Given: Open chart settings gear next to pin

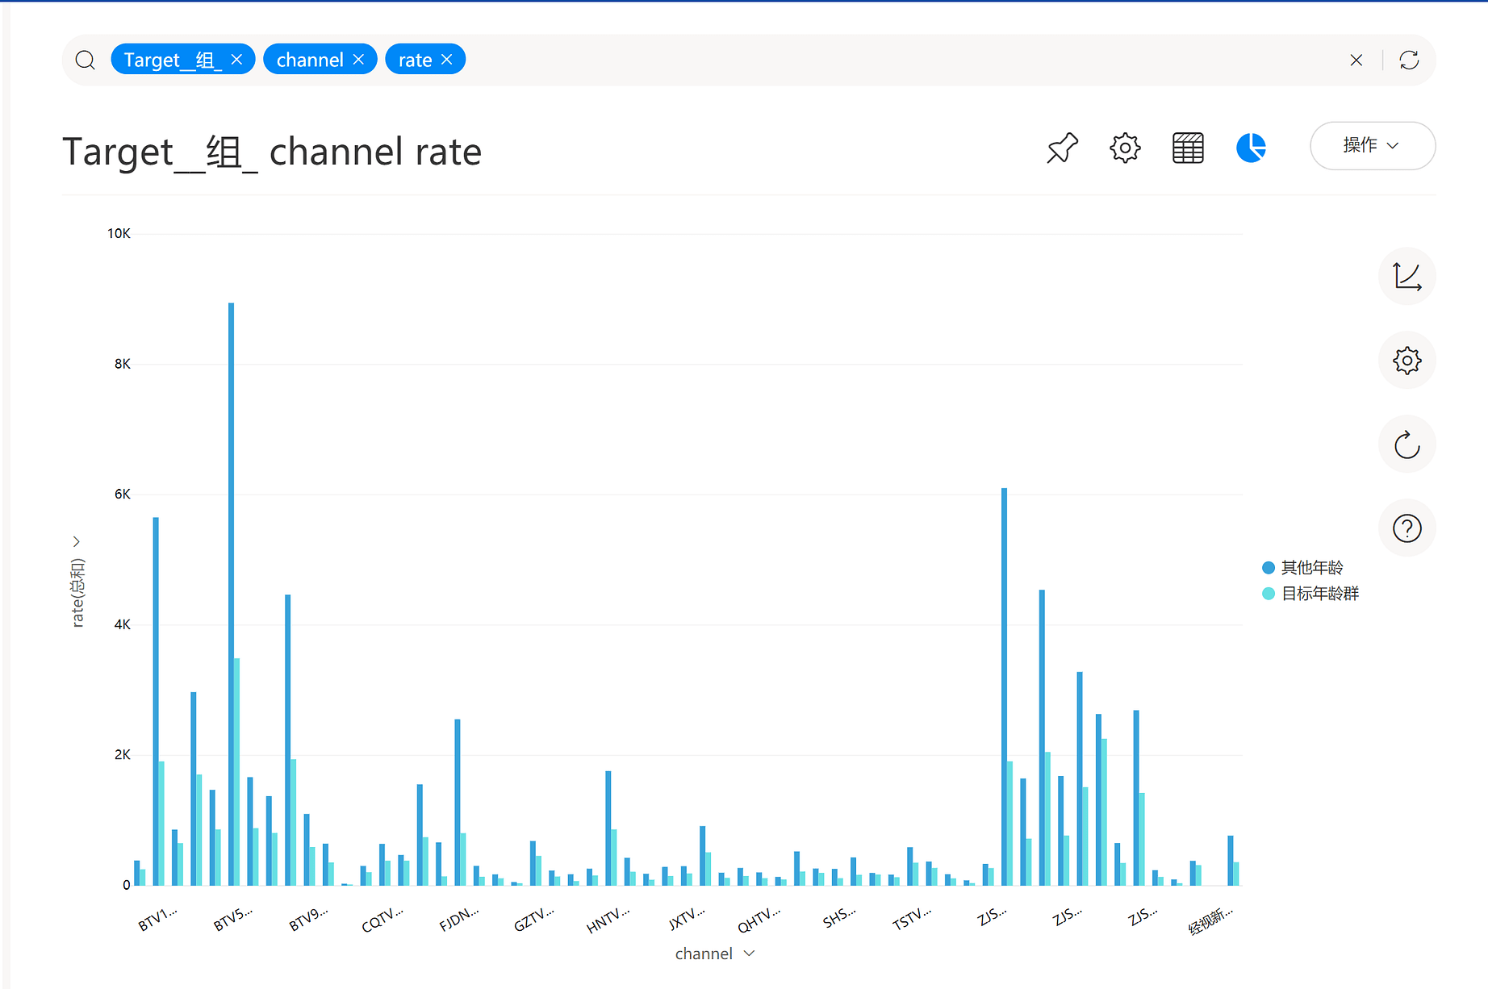Looking at the screenshot, I should [1125, 148].
